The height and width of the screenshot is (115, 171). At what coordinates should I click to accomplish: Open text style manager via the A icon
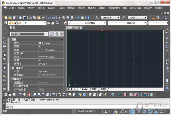click(x=97, y=18)
